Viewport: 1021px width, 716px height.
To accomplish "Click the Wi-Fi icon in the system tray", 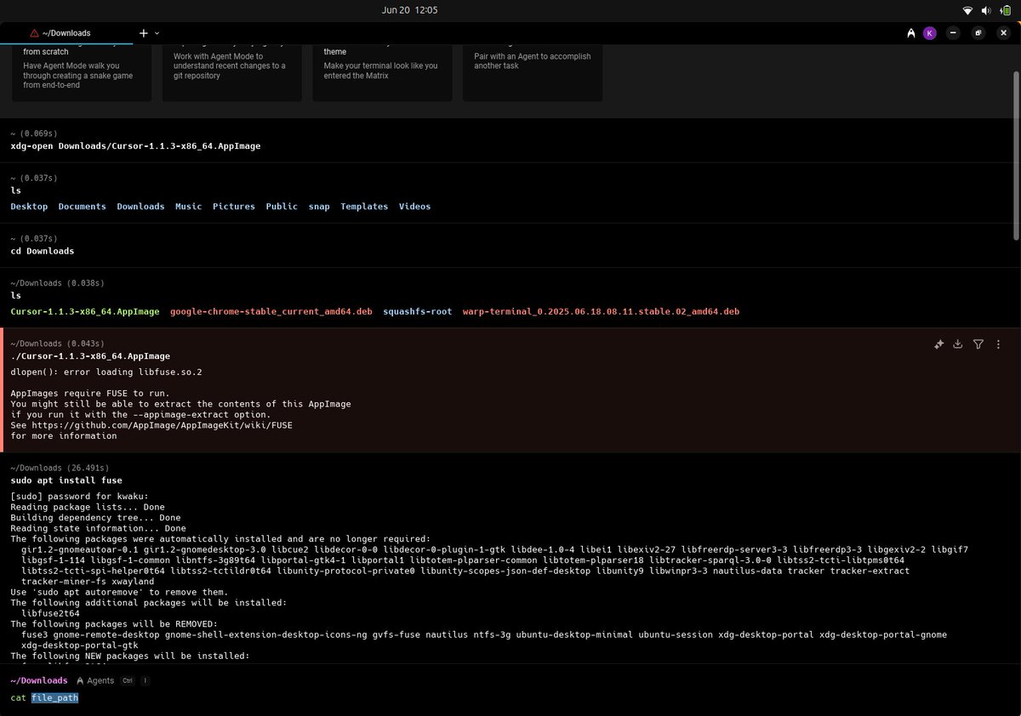I will click(x=967, y=10).
